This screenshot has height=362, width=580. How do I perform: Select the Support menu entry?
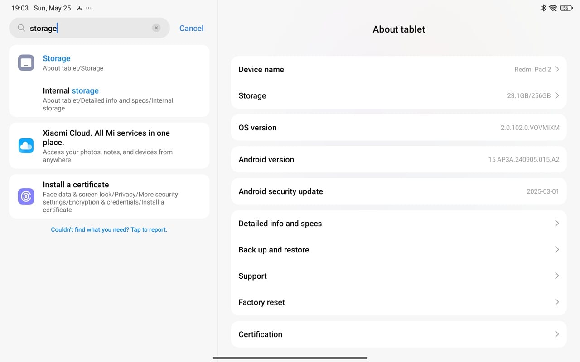click(x=399, y=276)
